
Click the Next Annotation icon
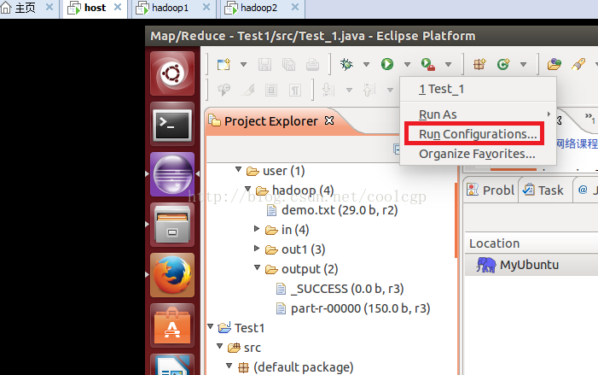click(328, 91)
